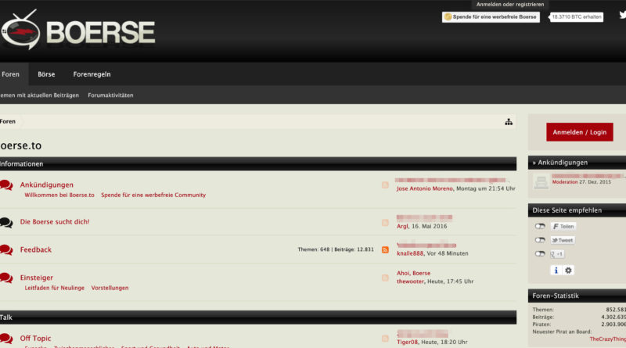Click Anmelden oder registrieren at top
Image resolution: width=626 pixels, height=348 pixels.
pos(510,5)
